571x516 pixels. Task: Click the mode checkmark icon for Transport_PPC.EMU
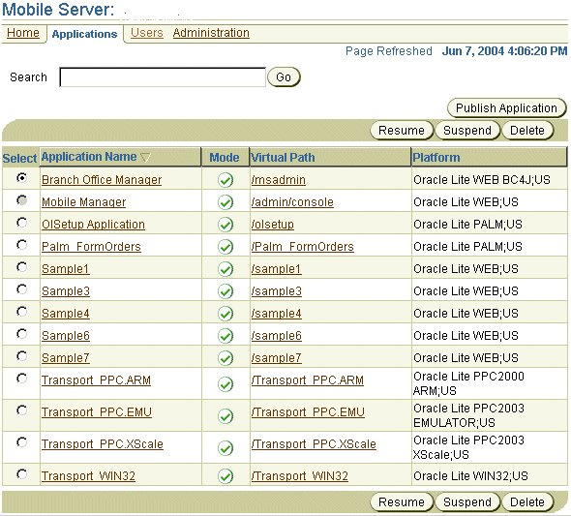point(225,416)
